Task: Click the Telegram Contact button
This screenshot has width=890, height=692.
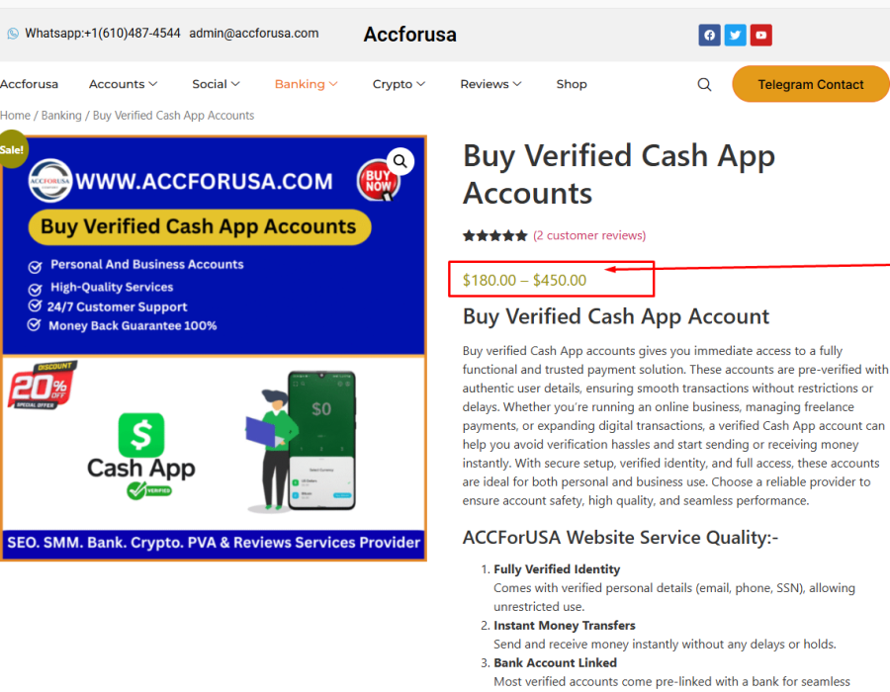Action: (810, 84)
